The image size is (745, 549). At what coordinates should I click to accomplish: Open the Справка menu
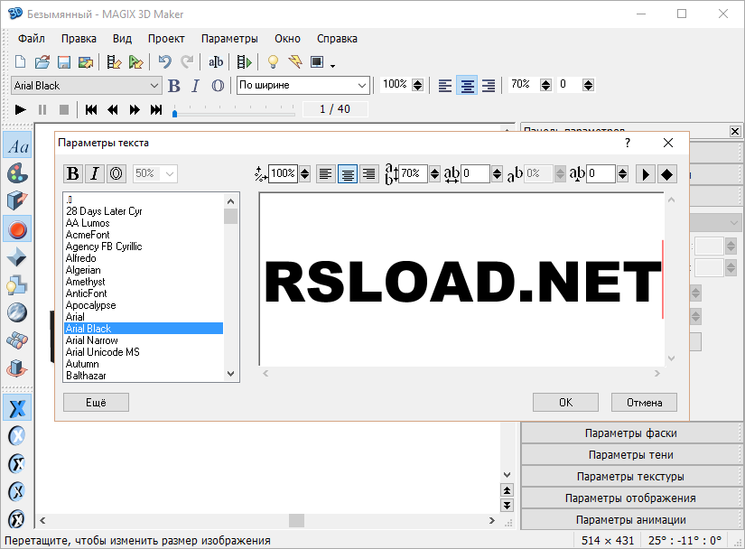tap(337, 39)
